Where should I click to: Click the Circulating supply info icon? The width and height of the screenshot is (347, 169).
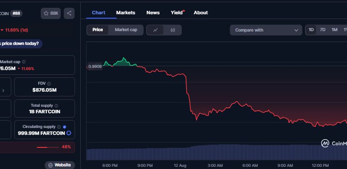[x=59, y=127]
